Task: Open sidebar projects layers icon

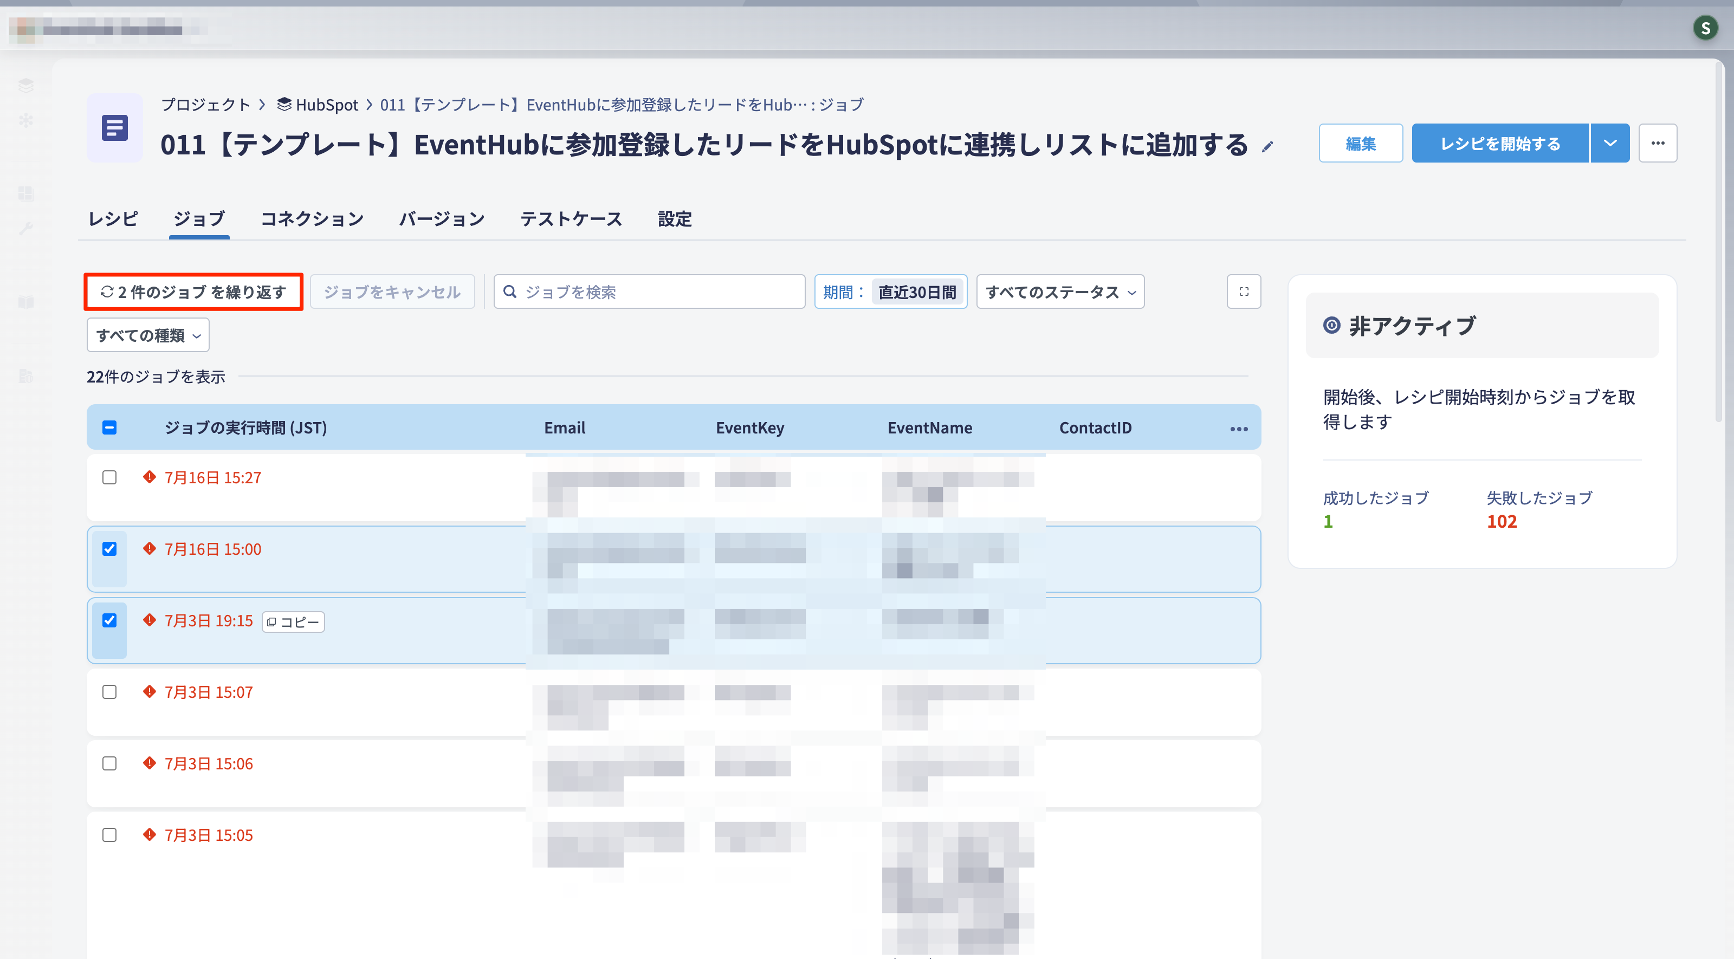Action: click(x=25, y=85)
